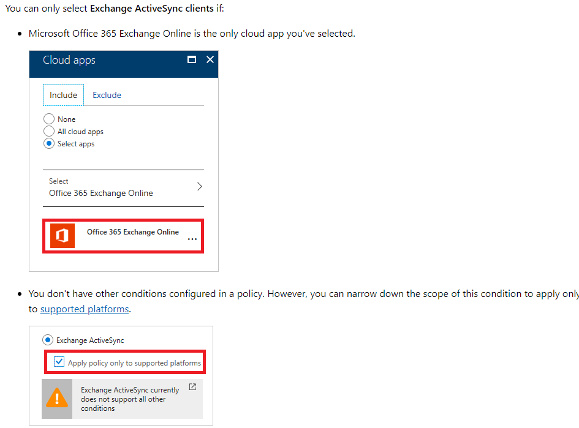Click the Cloud apps panel title
This screenshot has height=428, width=579.
(69, 60)
